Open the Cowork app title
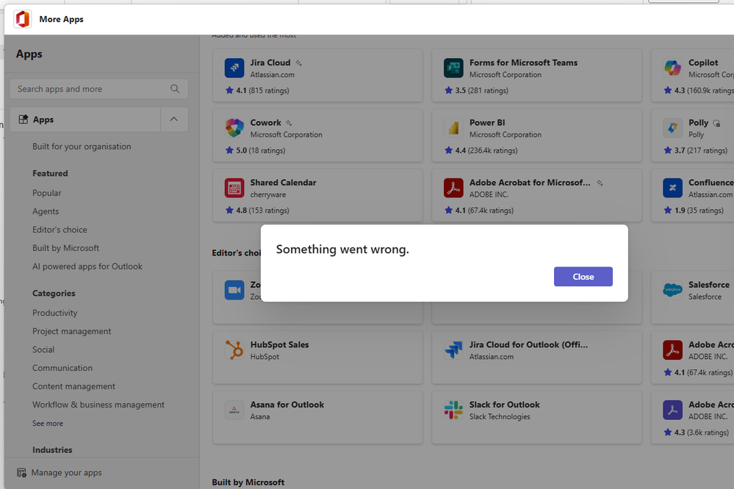 265,123
